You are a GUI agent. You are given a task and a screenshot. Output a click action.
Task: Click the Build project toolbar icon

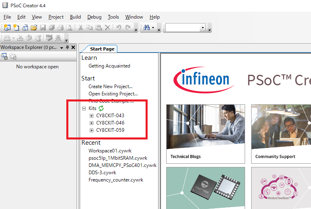(x=7, y=38)
